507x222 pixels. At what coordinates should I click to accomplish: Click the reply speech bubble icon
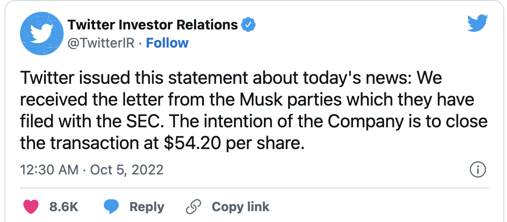click(x=111, y=207)
